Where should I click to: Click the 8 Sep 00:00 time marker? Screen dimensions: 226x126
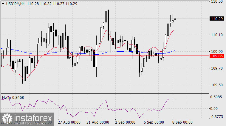click(x=182, y=122)
